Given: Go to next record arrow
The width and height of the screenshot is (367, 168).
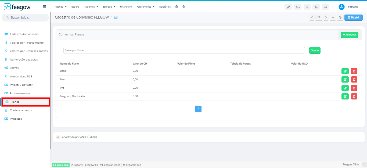Looking at the screenshot, I should pos(326,17).
